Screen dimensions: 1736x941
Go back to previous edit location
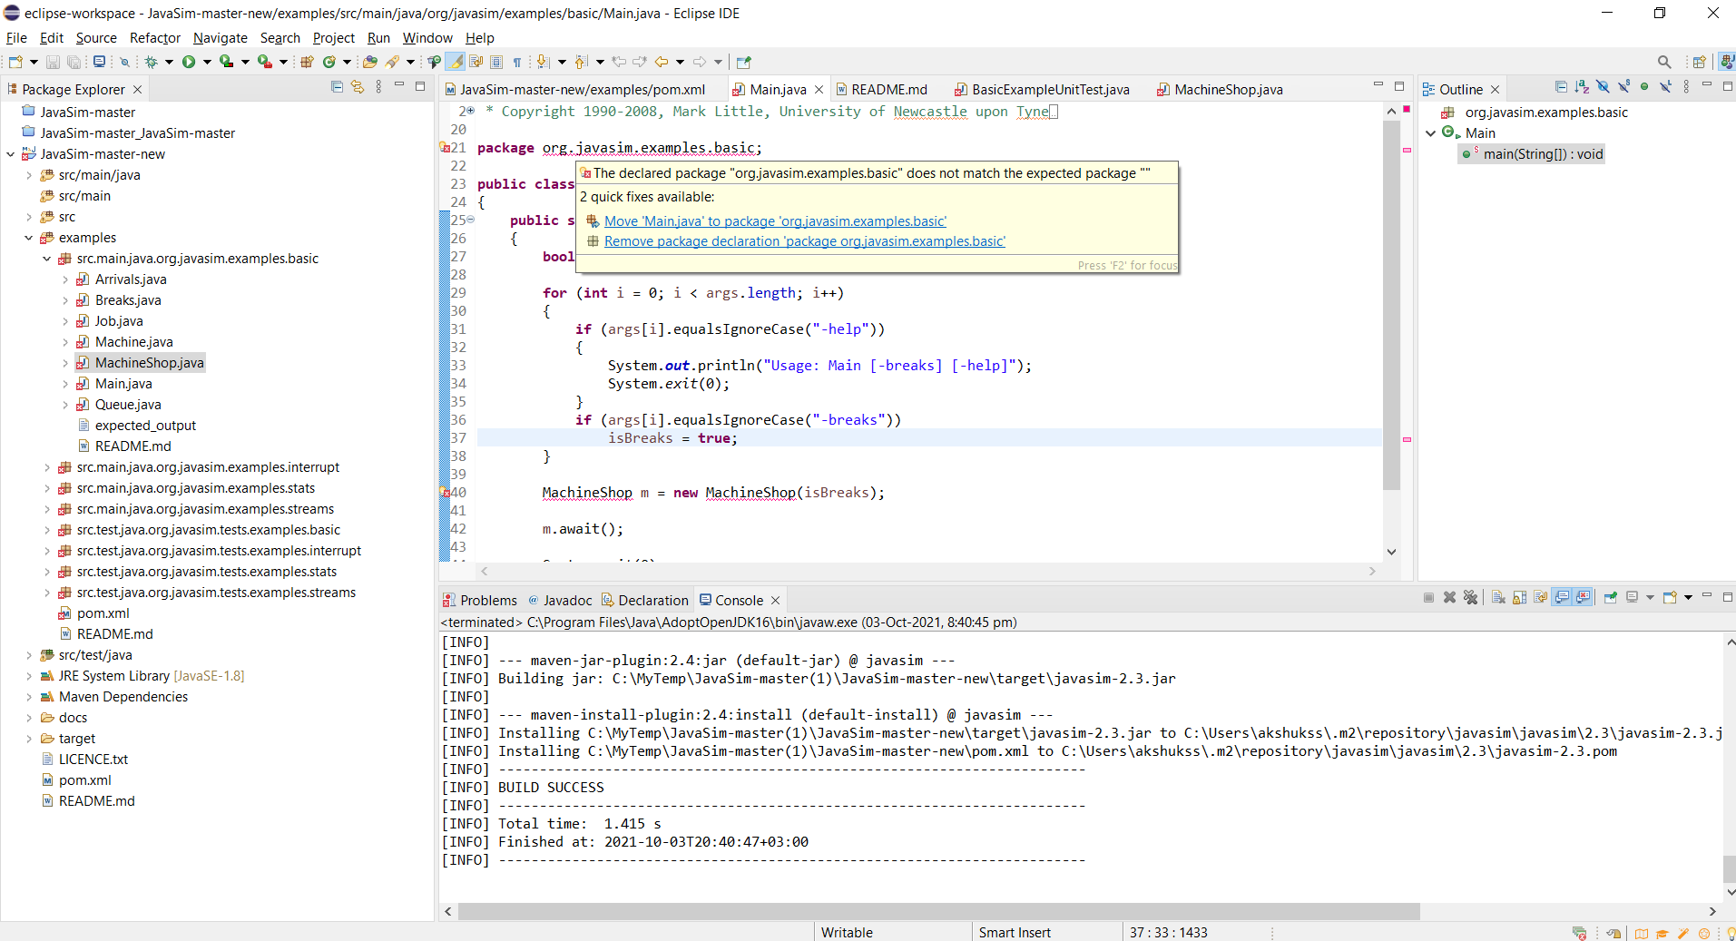tap(619, 62)
